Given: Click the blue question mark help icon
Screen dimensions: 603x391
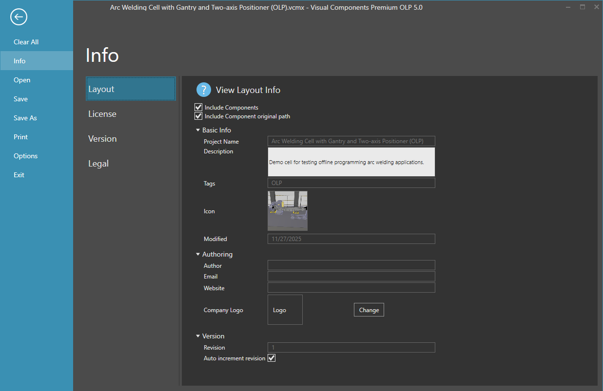Looking at the screenshot, I should point(203,90).
